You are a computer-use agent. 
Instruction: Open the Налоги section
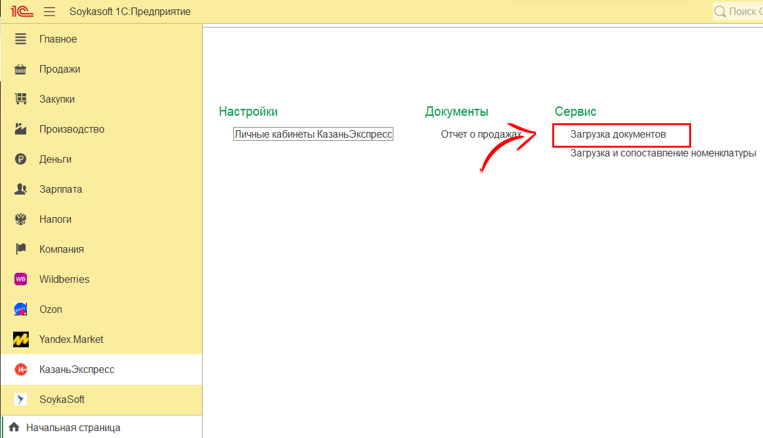(x=101, y=219)
